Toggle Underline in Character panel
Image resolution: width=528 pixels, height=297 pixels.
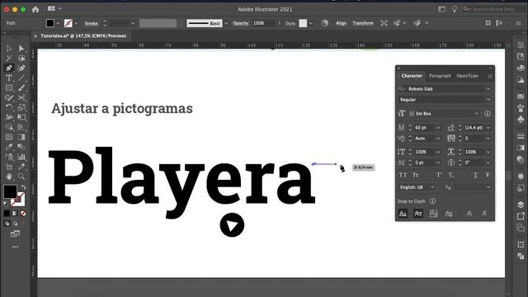475,175
